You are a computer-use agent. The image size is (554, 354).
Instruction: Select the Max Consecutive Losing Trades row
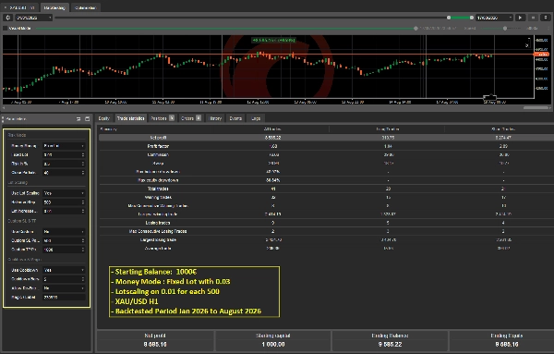[x=326, y=231]
